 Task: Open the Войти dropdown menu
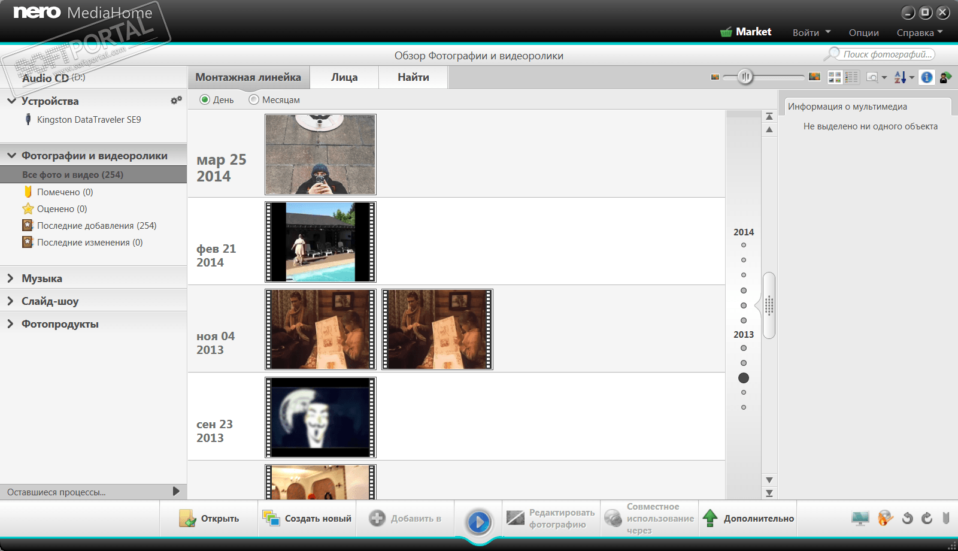tap(811, 32)
